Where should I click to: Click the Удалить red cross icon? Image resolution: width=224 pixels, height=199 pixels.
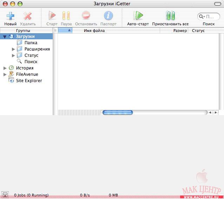click(28, 16)
